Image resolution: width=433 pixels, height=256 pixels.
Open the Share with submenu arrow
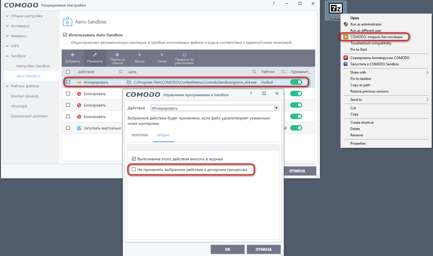click(427, 72)
